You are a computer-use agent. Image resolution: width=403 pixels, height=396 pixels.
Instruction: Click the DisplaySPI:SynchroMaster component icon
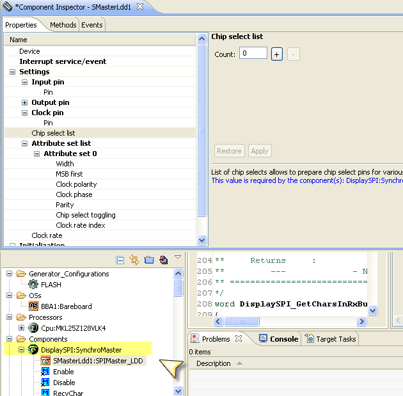click(x=33, y=350)
